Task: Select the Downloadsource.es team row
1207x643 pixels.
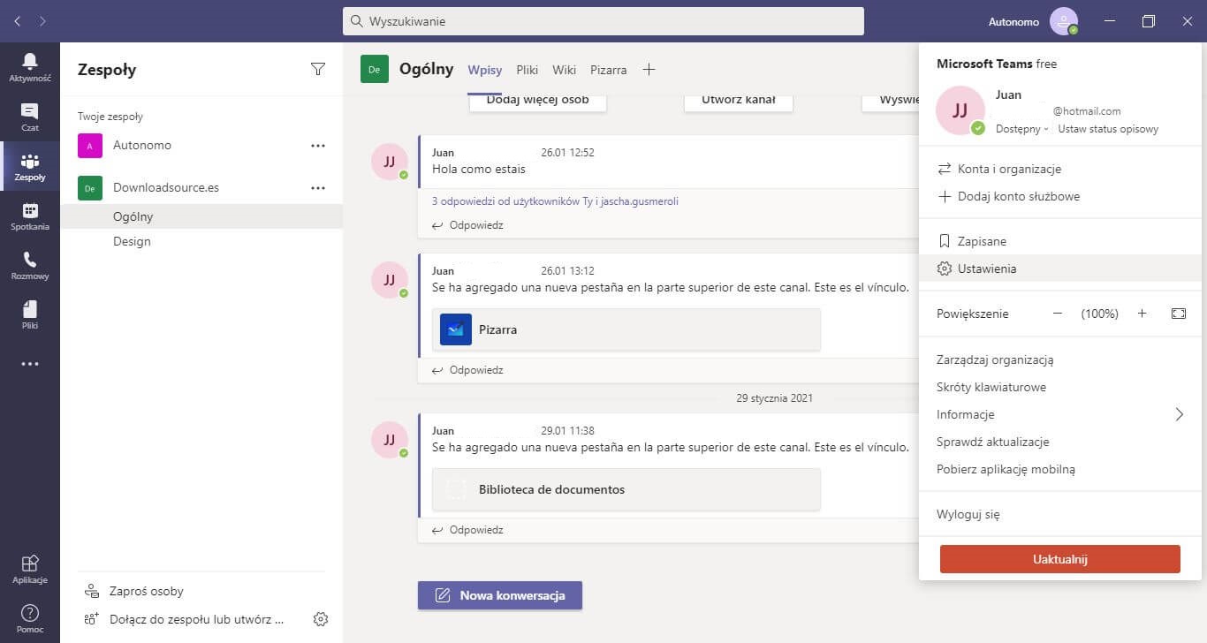Action: [201, 188]
